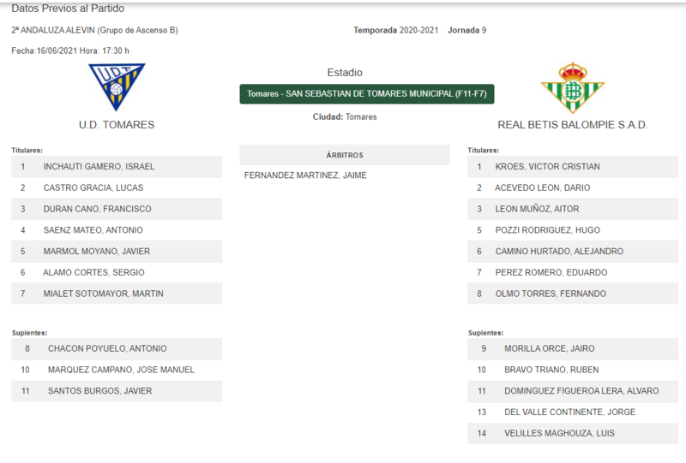Image resolution: width=686 pixels, height=463 pixels.
Task: Click the row for MIALET SOTOMAYOR, MARTIN
Action: click(x=117, y=294)
